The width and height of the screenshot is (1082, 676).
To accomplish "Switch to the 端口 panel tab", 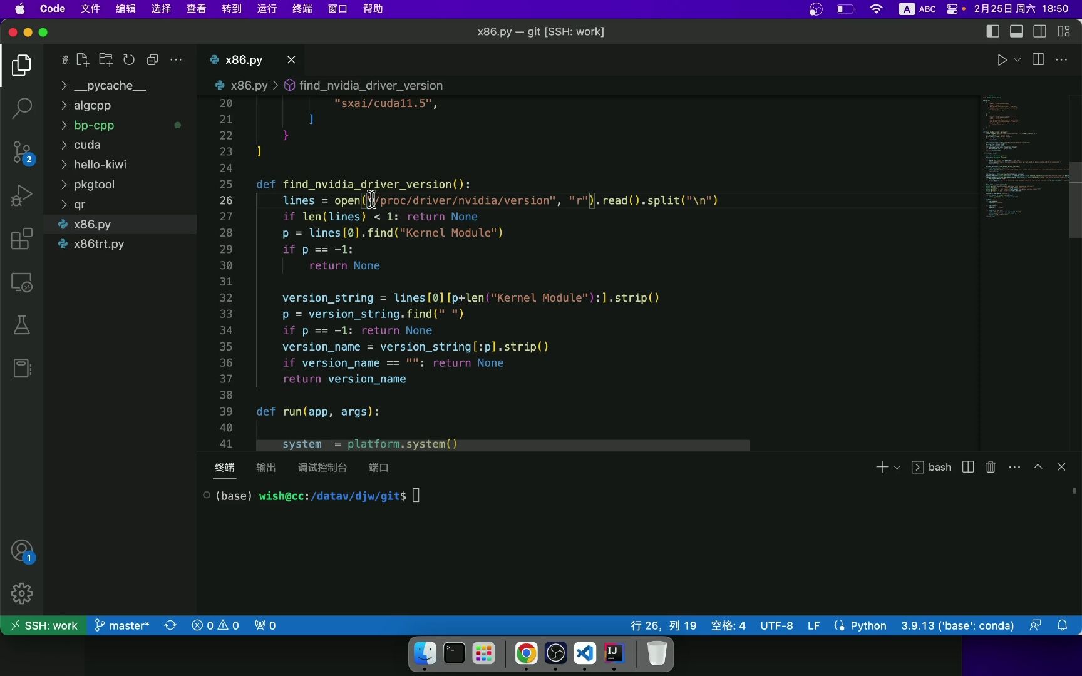I will [x=378, y=467].
